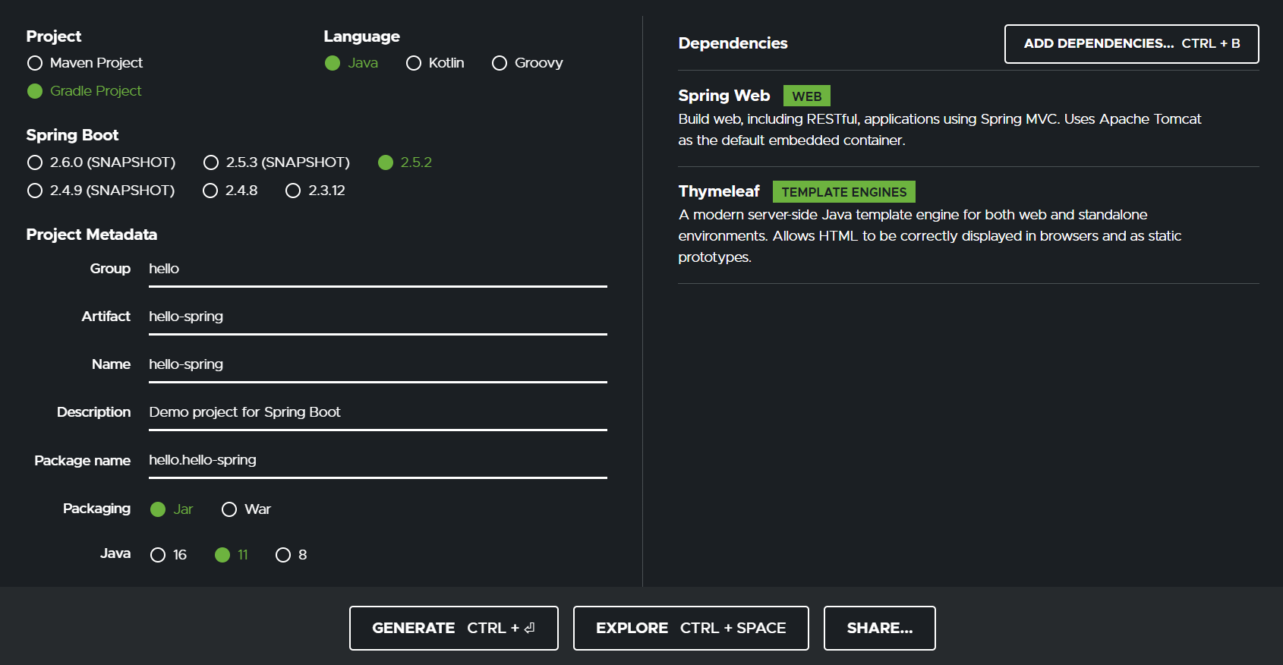Click the Spring Web description text
Image resolution: width=1283 pixels, height=665 pixels.
[x=940, y=130]
